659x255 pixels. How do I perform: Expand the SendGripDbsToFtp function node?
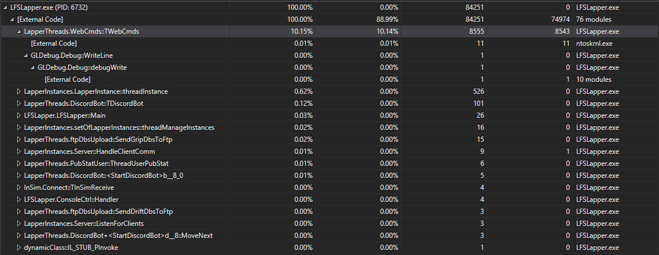click(x=19, y=140)
